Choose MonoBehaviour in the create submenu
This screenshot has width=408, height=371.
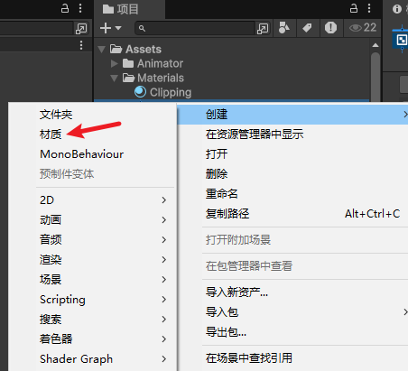82,154
